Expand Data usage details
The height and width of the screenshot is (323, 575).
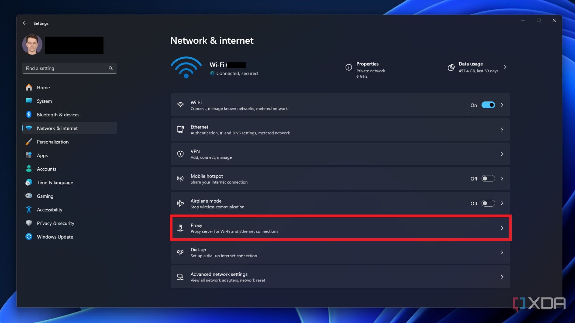click(505, 67)
